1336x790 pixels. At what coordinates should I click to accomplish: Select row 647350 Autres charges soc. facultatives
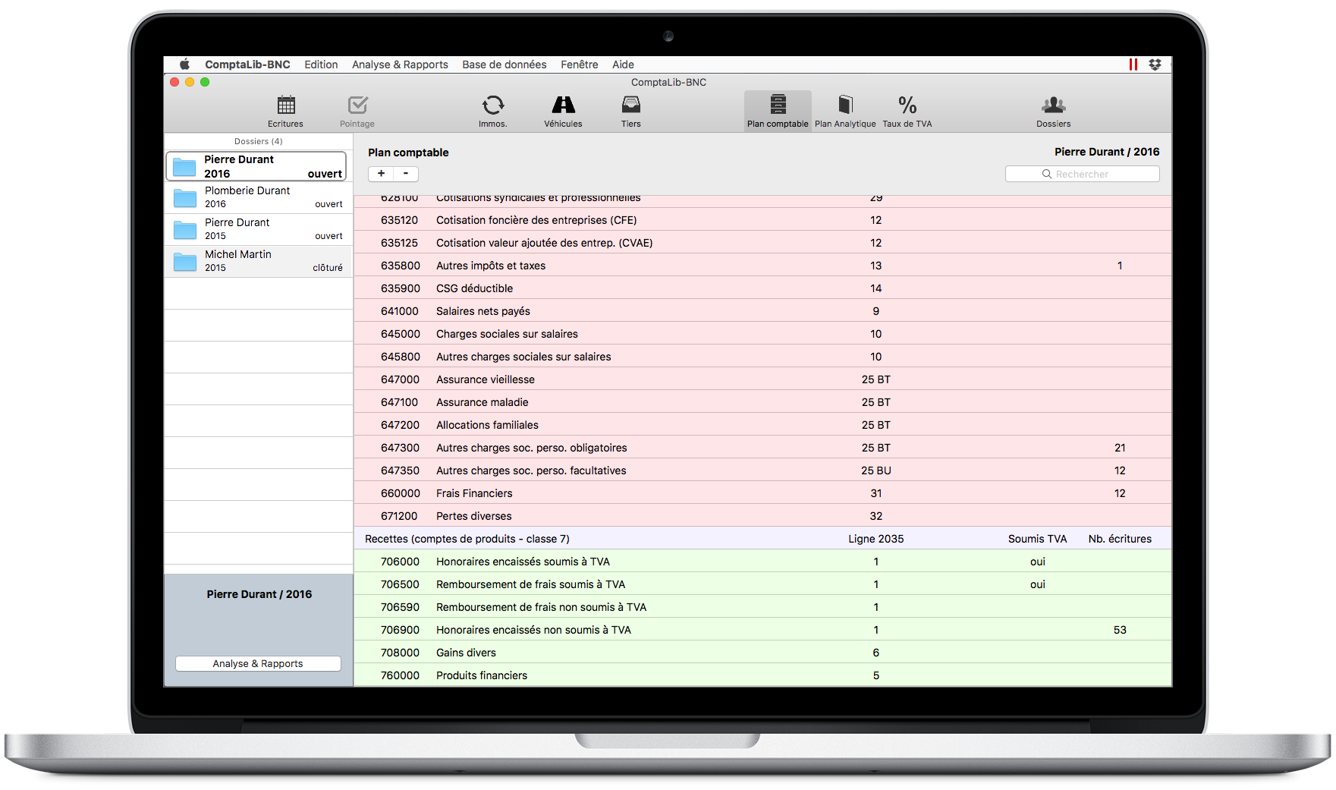tap(762, 471)
